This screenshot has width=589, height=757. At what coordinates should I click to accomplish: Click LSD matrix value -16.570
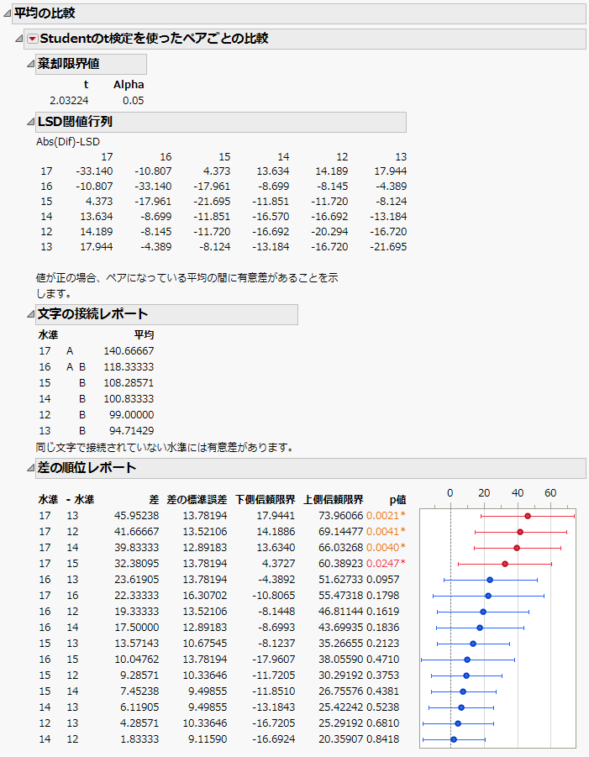coord(271,217)
